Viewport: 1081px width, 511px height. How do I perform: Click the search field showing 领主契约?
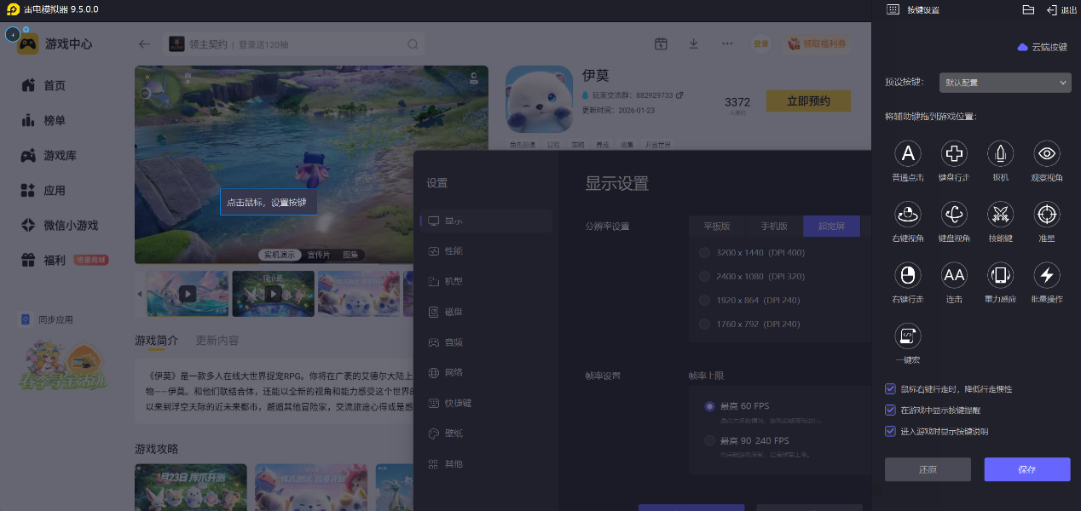click(293, 44)
